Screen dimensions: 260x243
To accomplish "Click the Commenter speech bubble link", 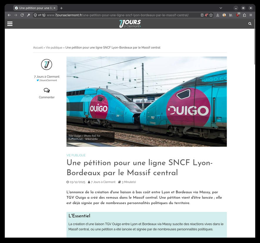I will click(x=47, y=93).
